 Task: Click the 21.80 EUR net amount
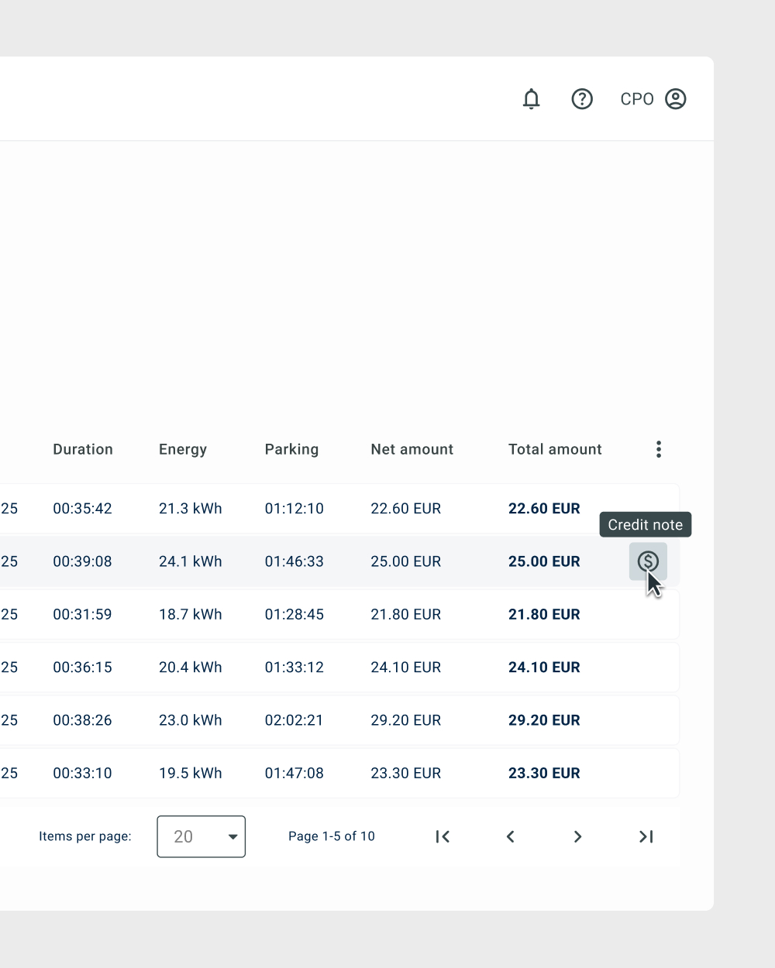(x=406, y=614)
